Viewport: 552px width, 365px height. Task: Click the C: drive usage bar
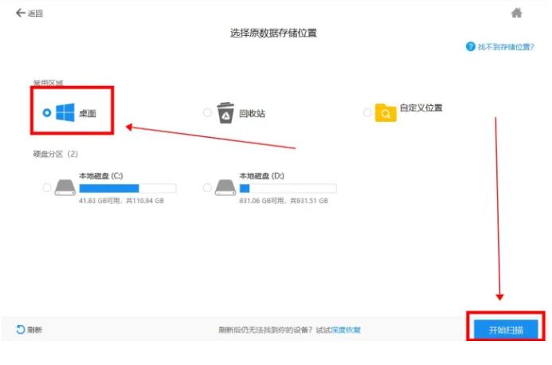click(127, 189)
